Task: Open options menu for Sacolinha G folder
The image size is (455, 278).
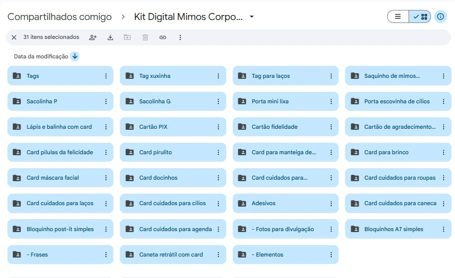Action: [x=218, y=101]
